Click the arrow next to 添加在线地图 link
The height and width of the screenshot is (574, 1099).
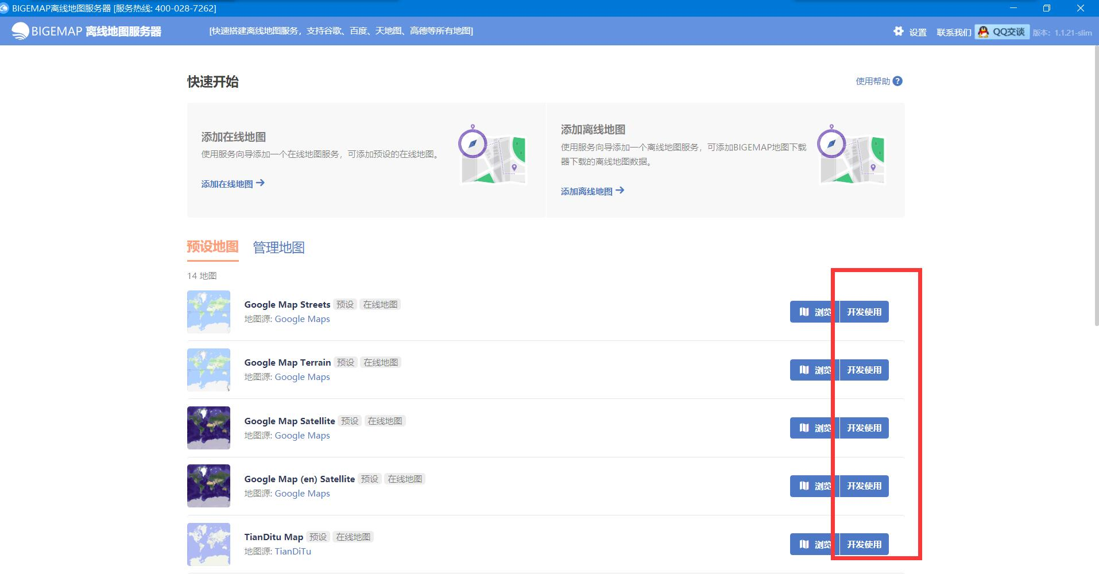pyautogui.click(x=261, y=183)
